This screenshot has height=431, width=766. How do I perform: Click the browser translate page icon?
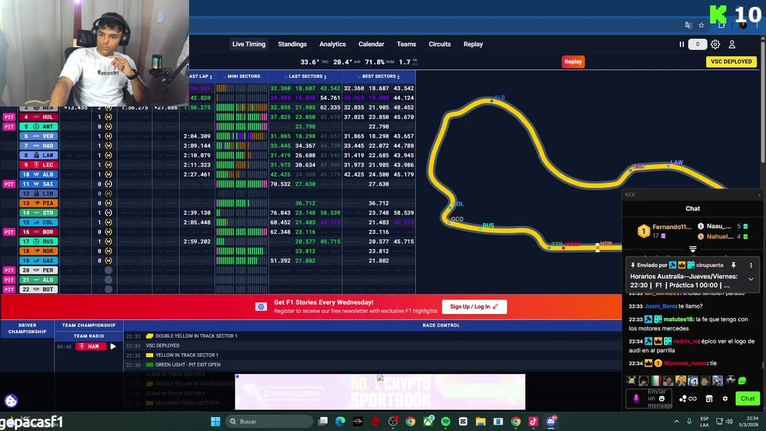[x=689, y=25]
